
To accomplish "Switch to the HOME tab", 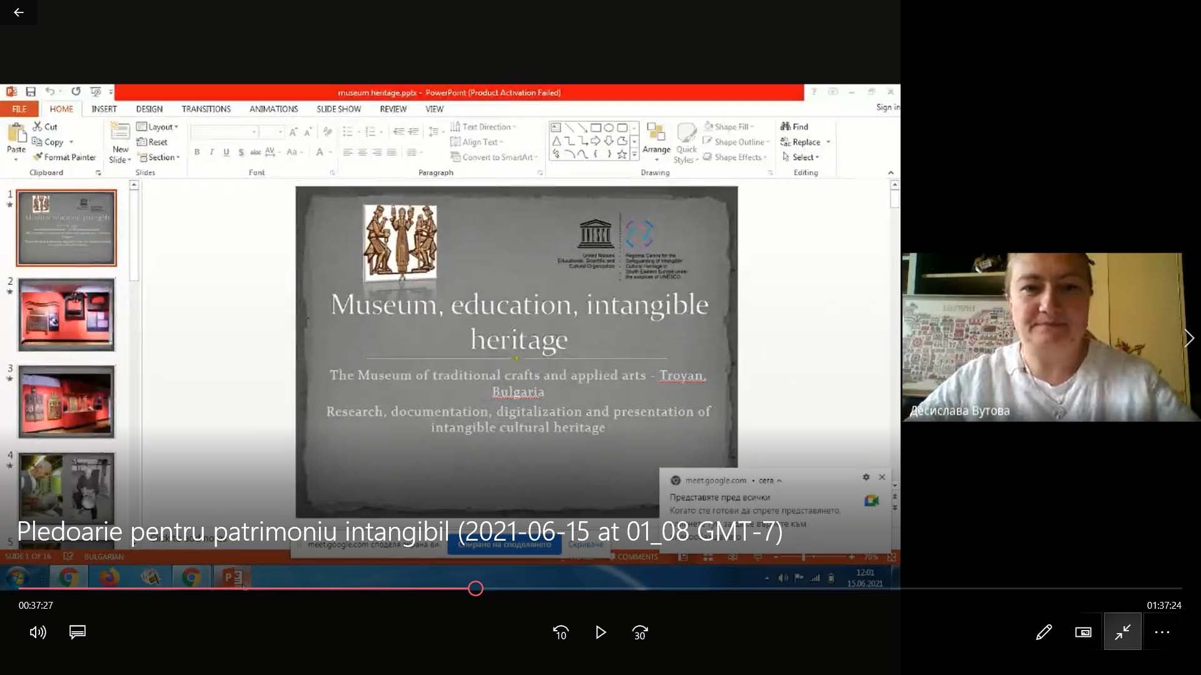I will point(61,109).
